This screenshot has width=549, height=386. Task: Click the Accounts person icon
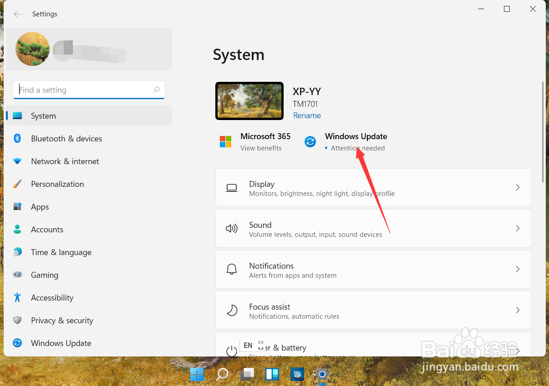[17, 229]
